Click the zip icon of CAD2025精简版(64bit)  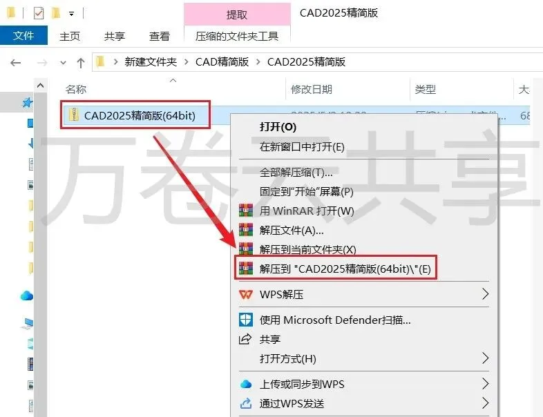(73, 115)
